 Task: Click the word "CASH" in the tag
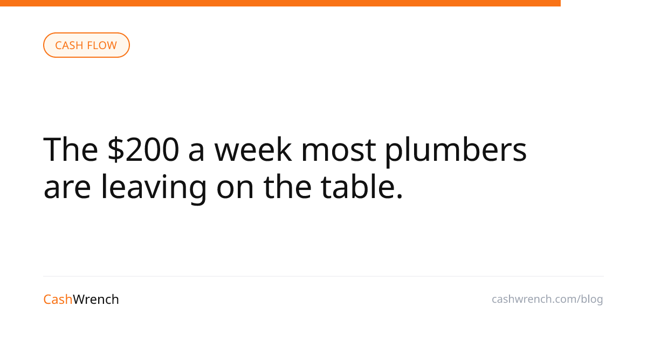tap(68, 45)
